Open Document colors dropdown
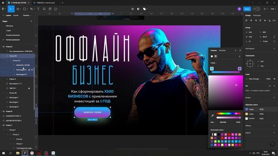This screenshot has width=278, height=156. point(218,130)
